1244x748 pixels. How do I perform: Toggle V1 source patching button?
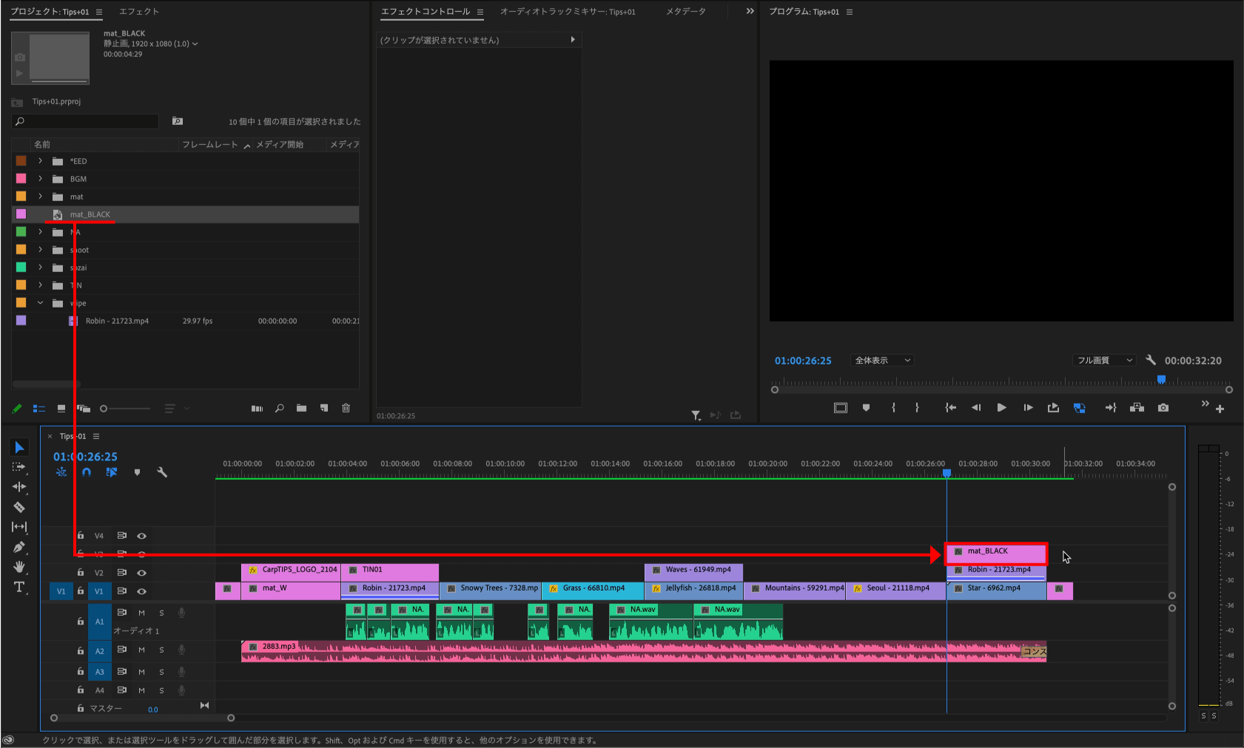coord(61,591)
